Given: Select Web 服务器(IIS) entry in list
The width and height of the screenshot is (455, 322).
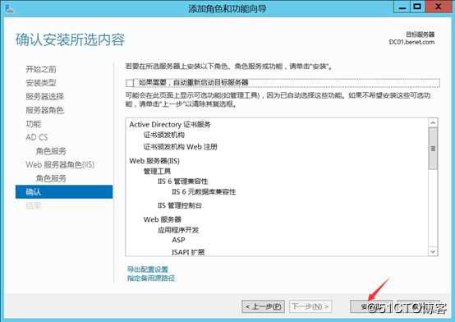Looking at the screenshot, I should pyautogui.click(x=154, y=160).
